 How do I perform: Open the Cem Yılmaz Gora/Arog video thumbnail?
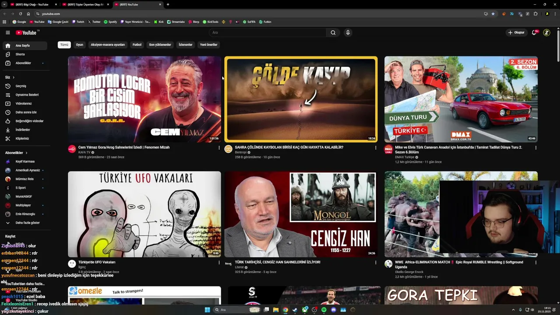pos(144,99)
